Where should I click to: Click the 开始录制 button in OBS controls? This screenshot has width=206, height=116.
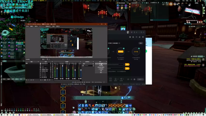[x=101, y=65]
